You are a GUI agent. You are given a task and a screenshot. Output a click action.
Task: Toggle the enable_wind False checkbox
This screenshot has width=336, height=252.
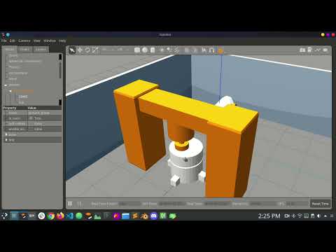click(x=31, y=129)
